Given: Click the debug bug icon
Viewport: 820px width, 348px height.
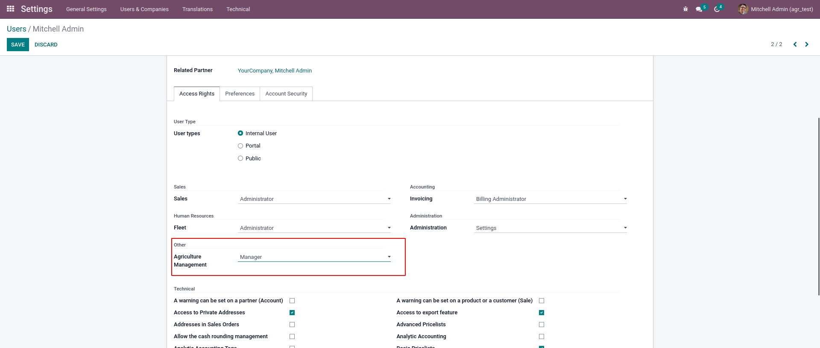Looking at the screenshot, I should [685, 9].
